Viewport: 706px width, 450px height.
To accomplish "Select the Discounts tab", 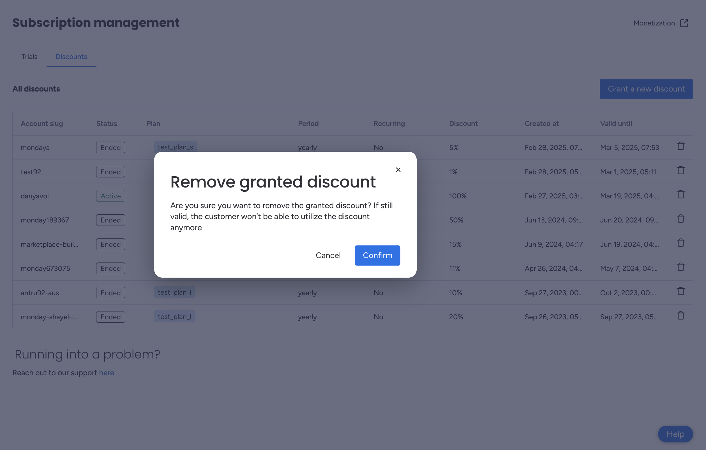I will click(71, 57).
